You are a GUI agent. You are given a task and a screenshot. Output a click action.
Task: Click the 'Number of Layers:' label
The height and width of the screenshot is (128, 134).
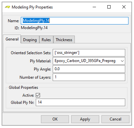35,77
